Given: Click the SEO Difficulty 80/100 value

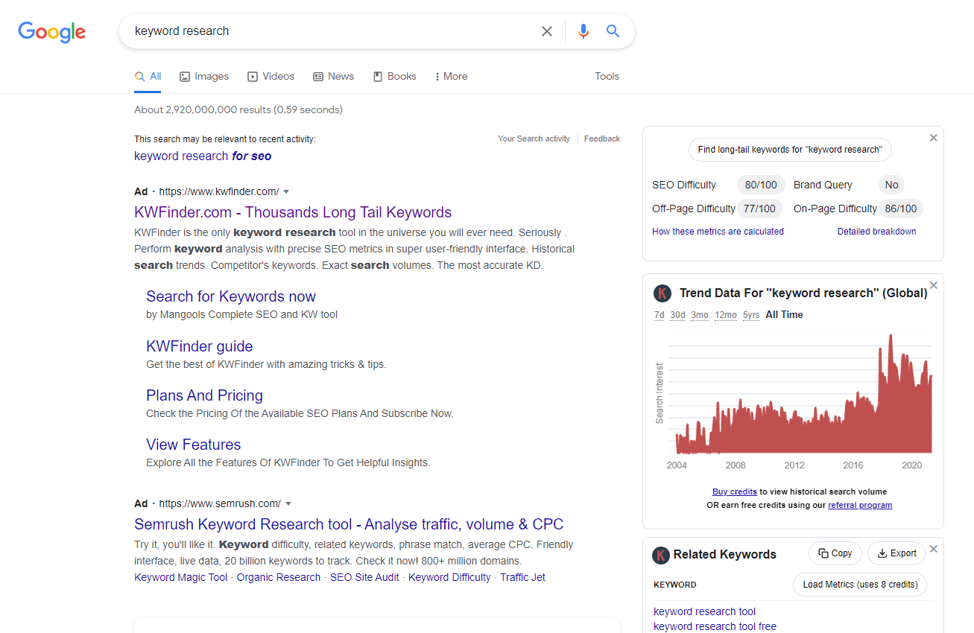Looking at the screenshot, I should point(761,185).
